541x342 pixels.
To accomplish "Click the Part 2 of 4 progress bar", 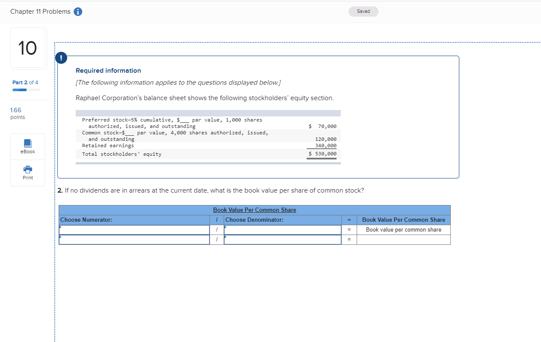I will (x=27, y=90).
